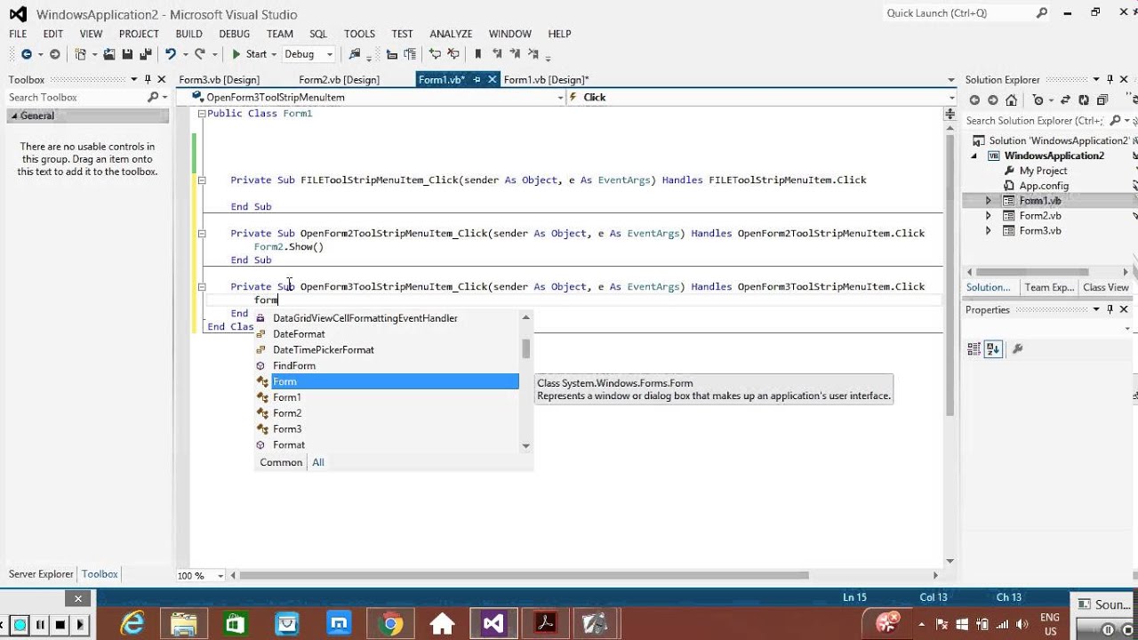Open the editor zoom 100 % dropdown

[x=220, y=575]
